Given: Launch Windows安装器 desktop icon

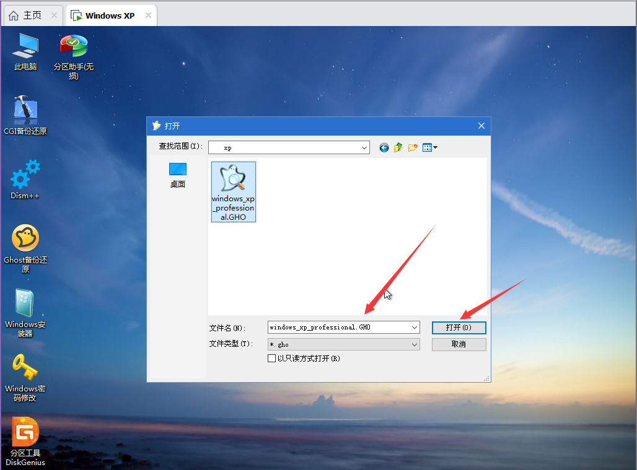Looking at the screenshot, I should point(25,313).
